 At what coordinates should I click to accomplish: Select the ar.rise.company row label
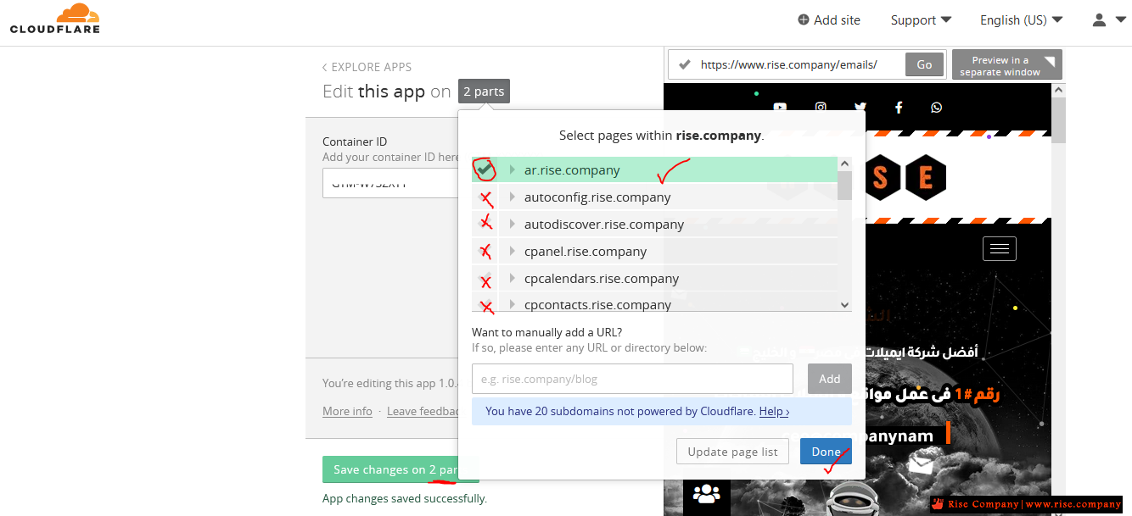pyautogui.click(x=572, y=170)
